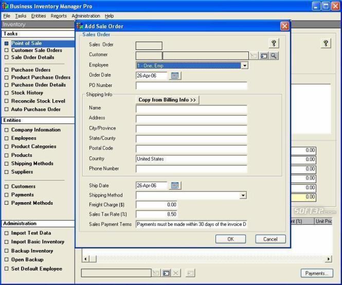Click the horizontal scrollbar left arrow
The height and width of the screenshot is (285, 342).
tap(85, 259)
